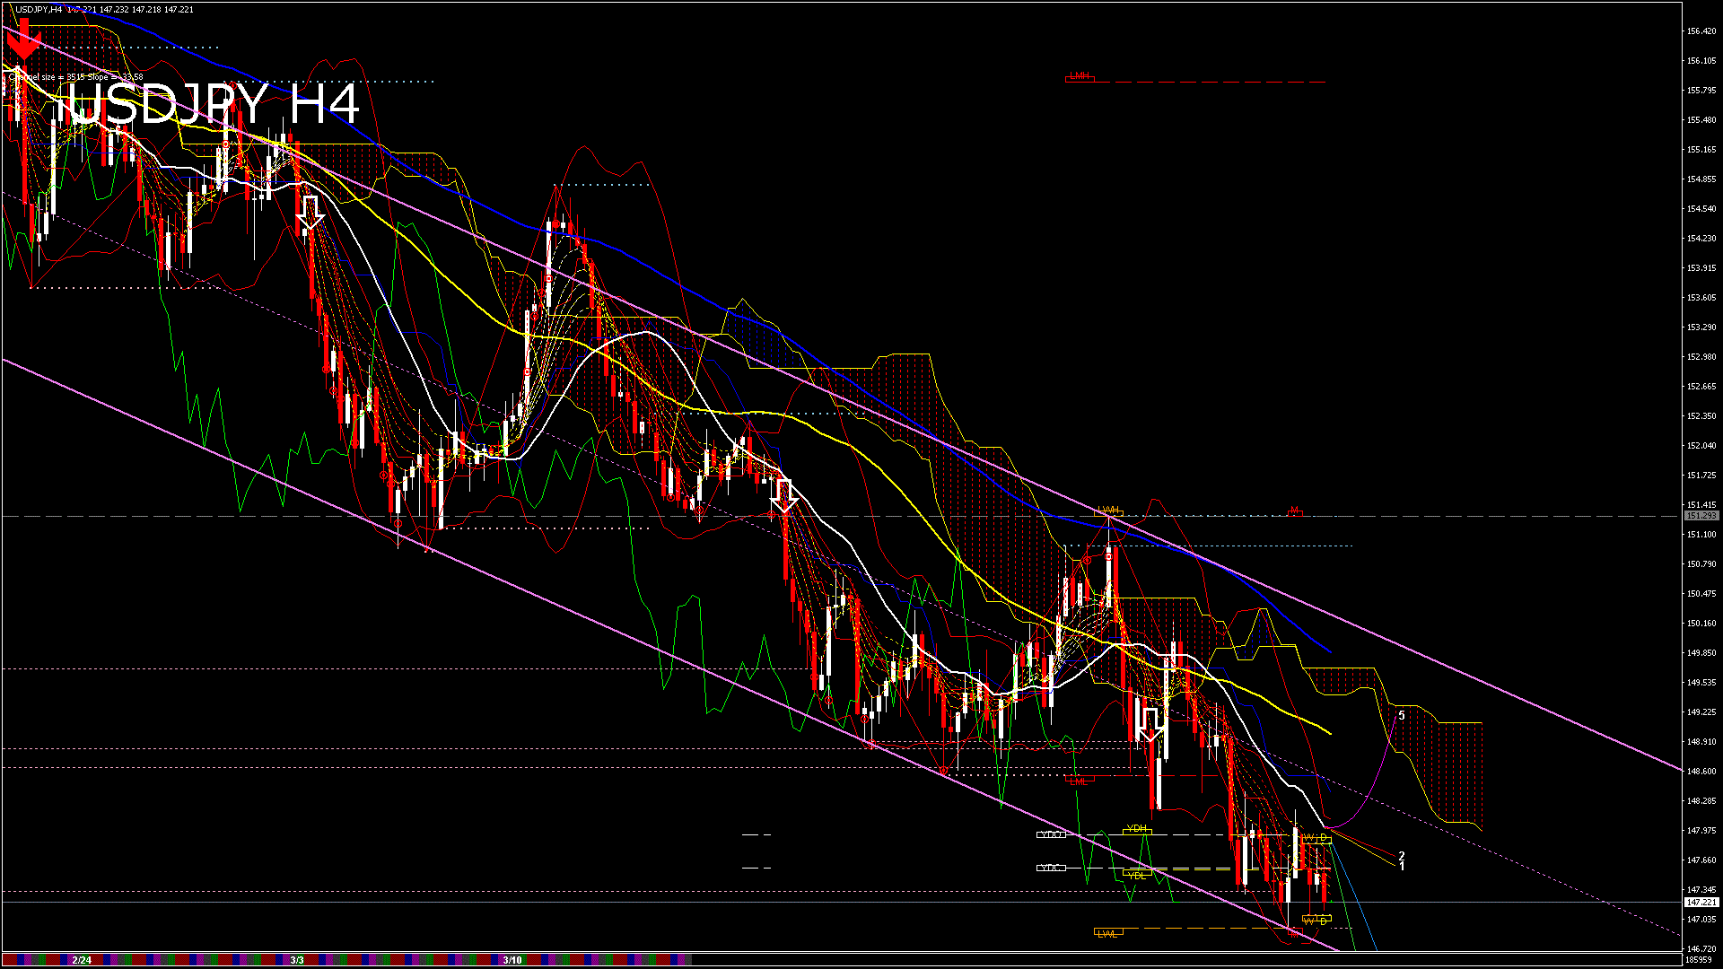Click the red LML level label

tap(1080, 781)
